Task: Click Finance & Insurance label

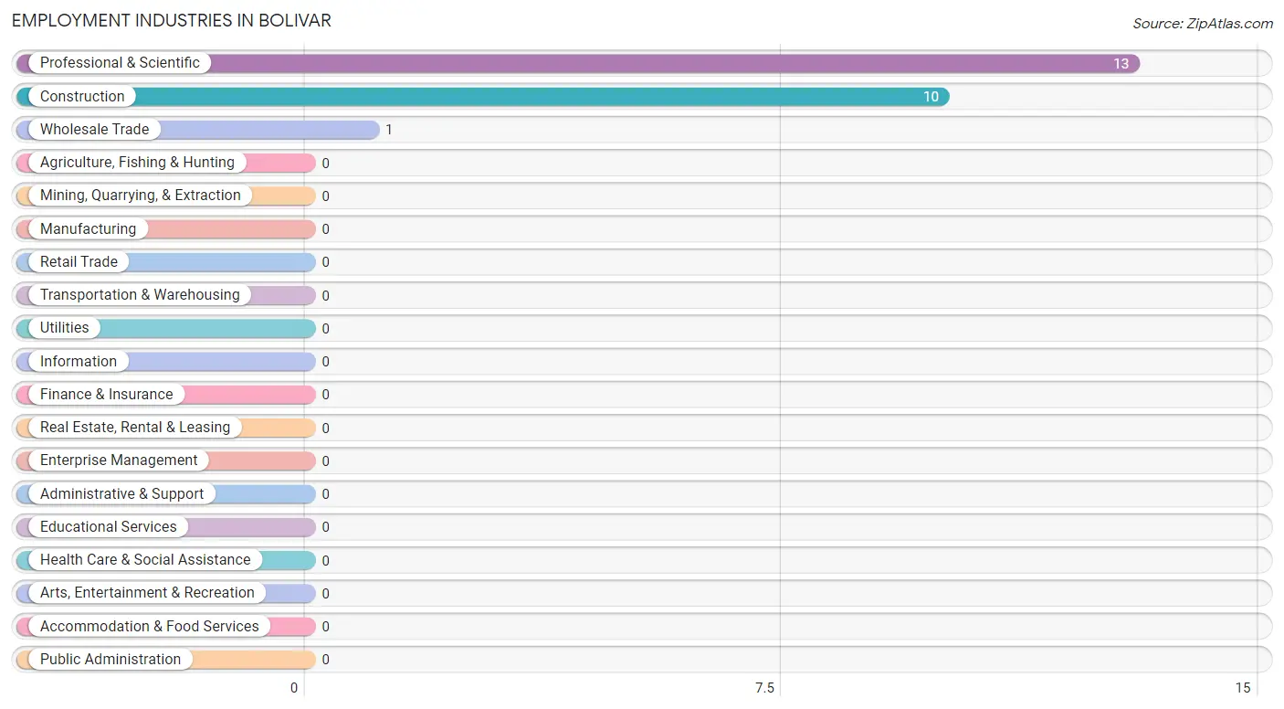Action: coord(107,394)
